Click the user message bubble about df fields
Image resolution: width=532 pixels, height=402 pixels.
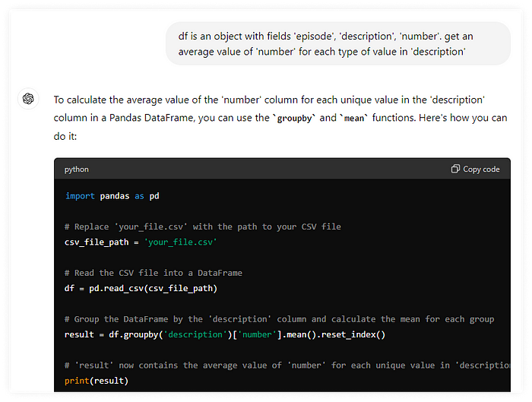338,44
